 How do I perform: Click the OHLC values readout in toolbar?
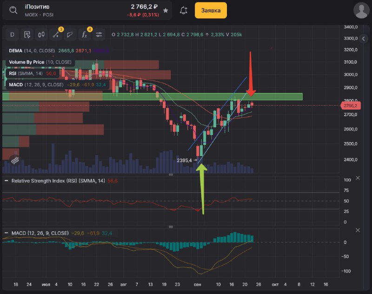[177, 34]
